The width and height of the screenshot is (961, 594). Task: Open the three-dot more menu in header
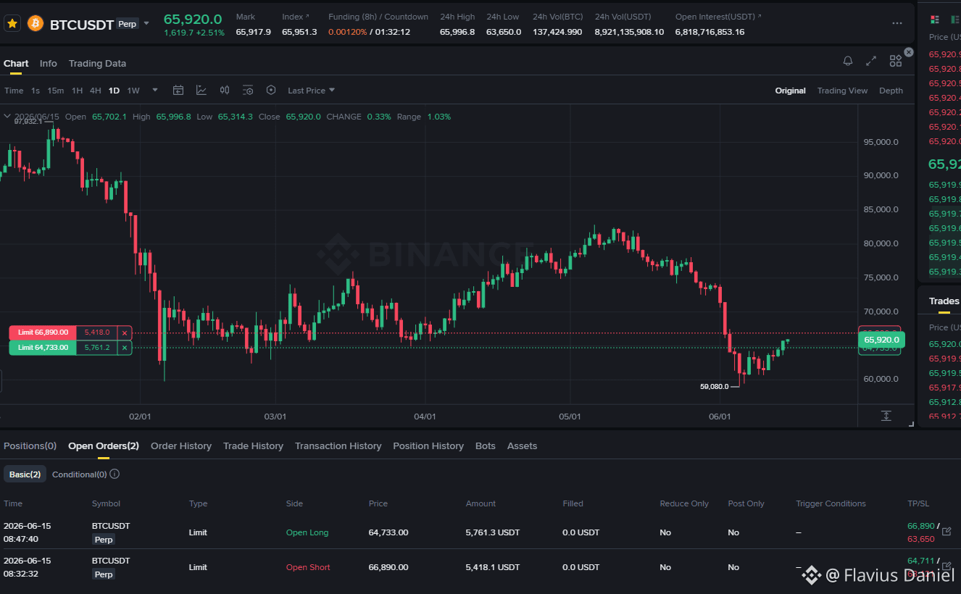tap(897, 24)
